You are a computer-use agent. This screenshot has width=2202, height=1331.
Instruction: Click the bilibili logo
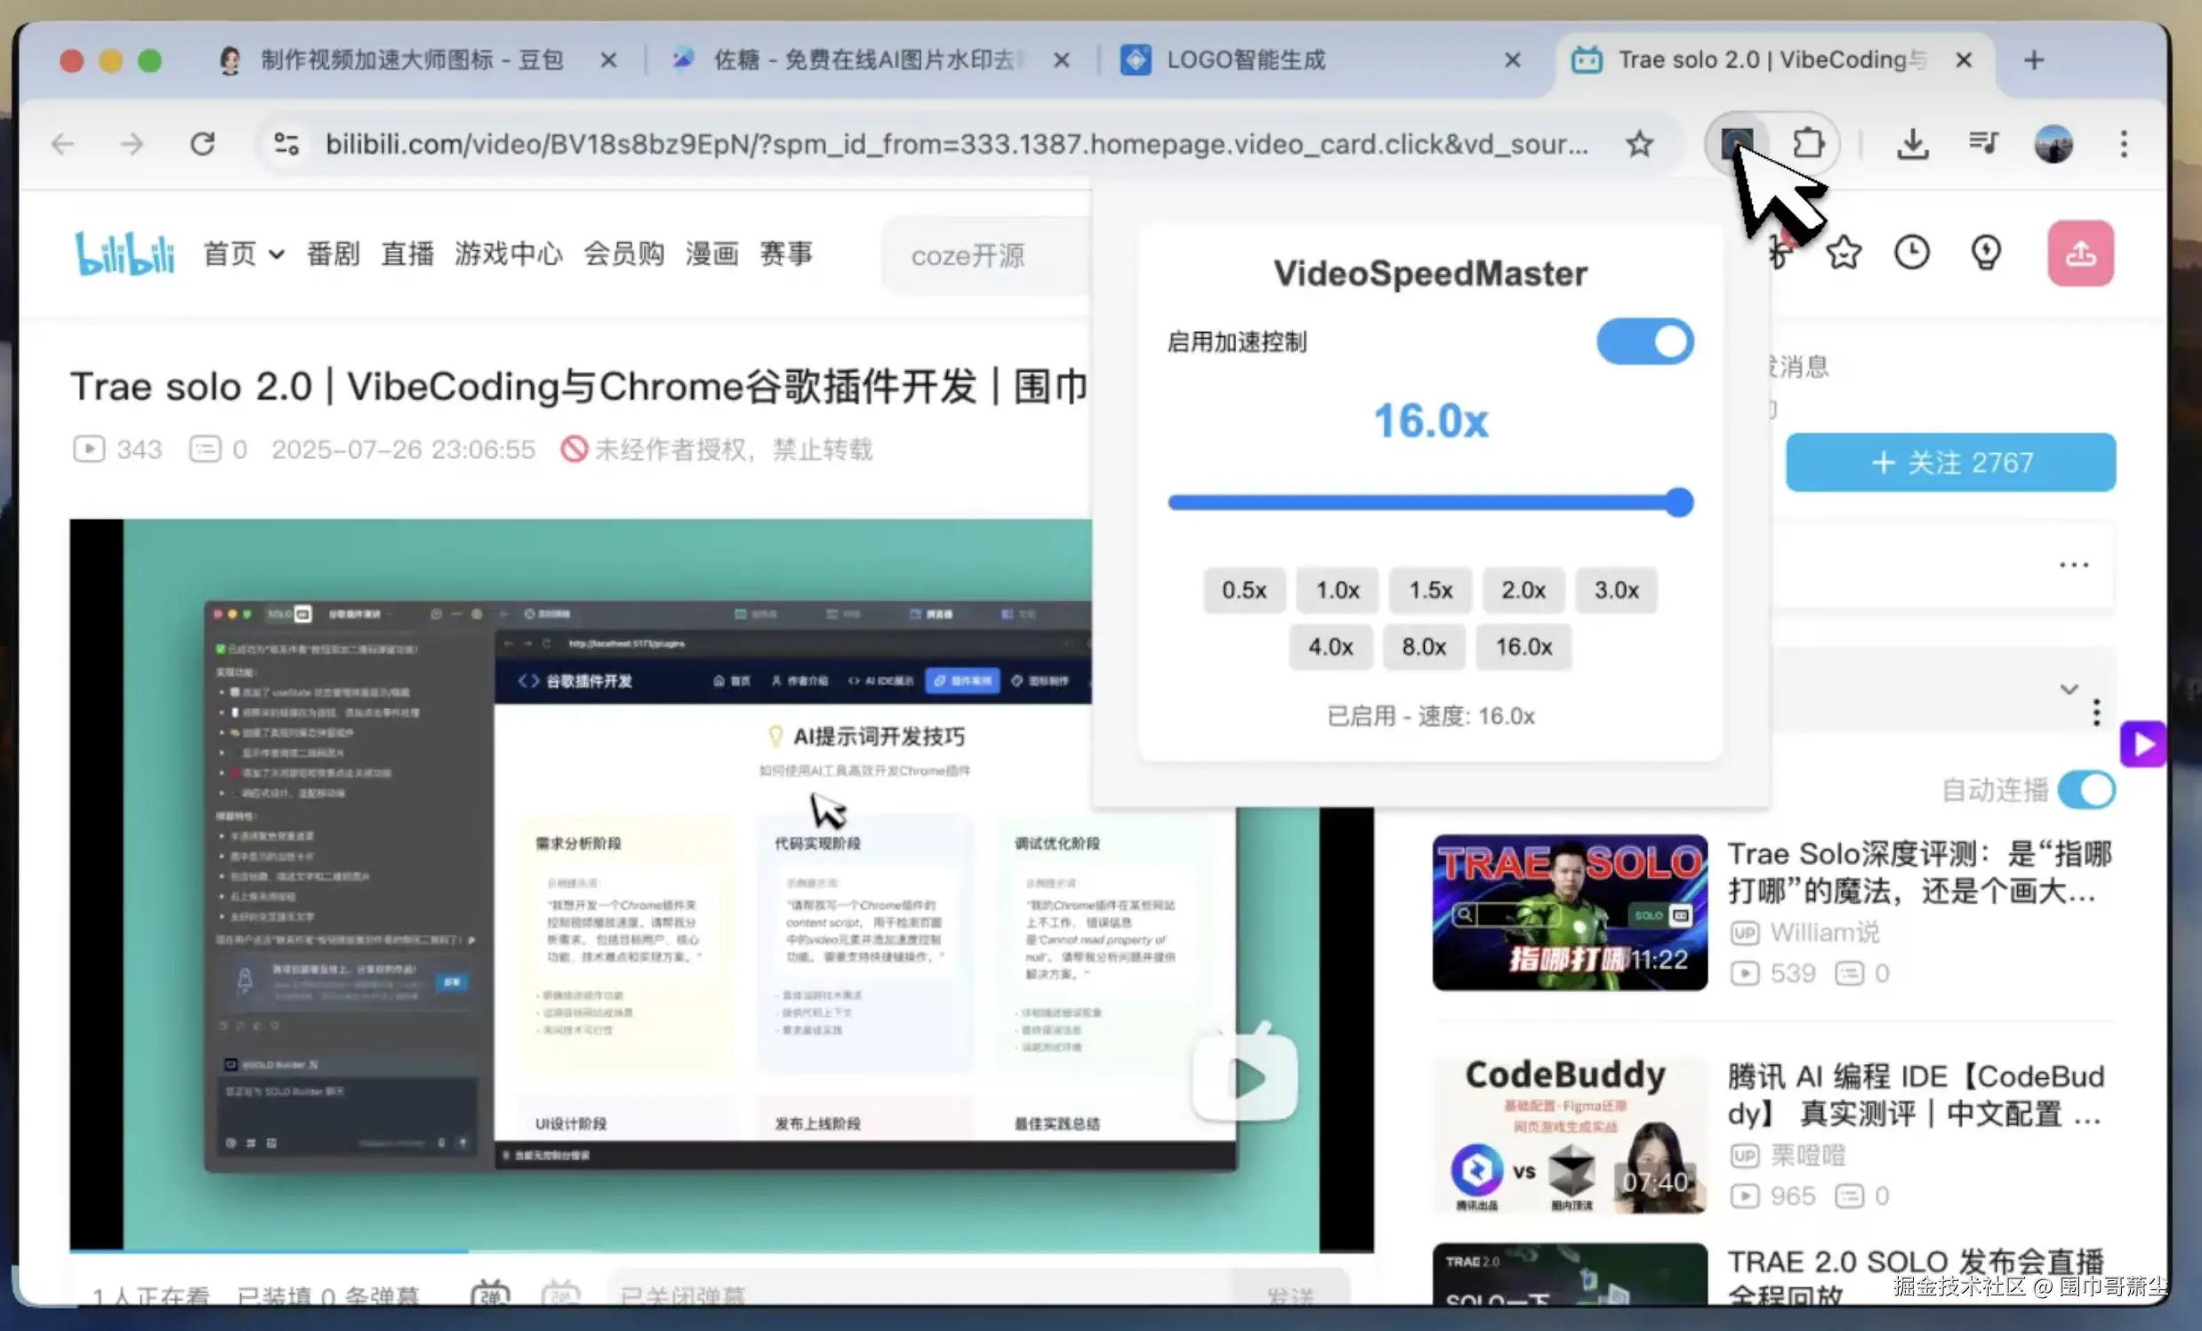pos(125,253)
